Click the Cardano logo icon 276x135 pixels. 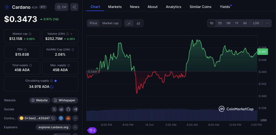pos(7,7)
